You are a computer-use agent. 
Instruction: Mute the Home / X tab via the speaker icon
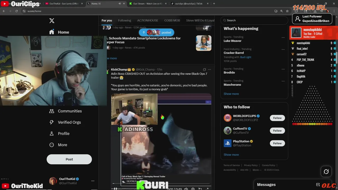[120, 4]
